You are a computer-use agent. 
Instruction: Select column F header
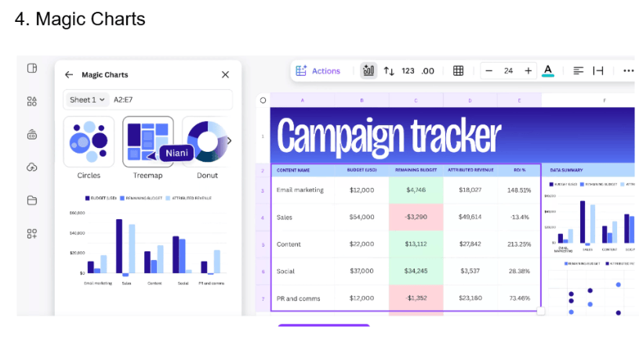pyautogui.click(x=588, y=100)
